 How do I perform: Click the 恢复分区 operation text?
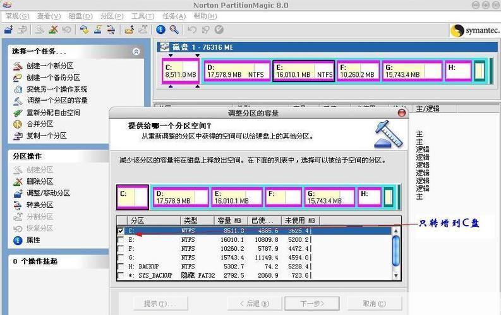[x=40, y=228]
